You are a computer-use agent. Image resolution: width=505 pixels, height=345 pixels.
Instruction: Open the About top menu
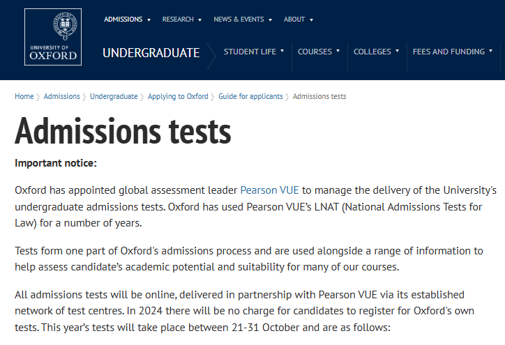click(294, 20)
